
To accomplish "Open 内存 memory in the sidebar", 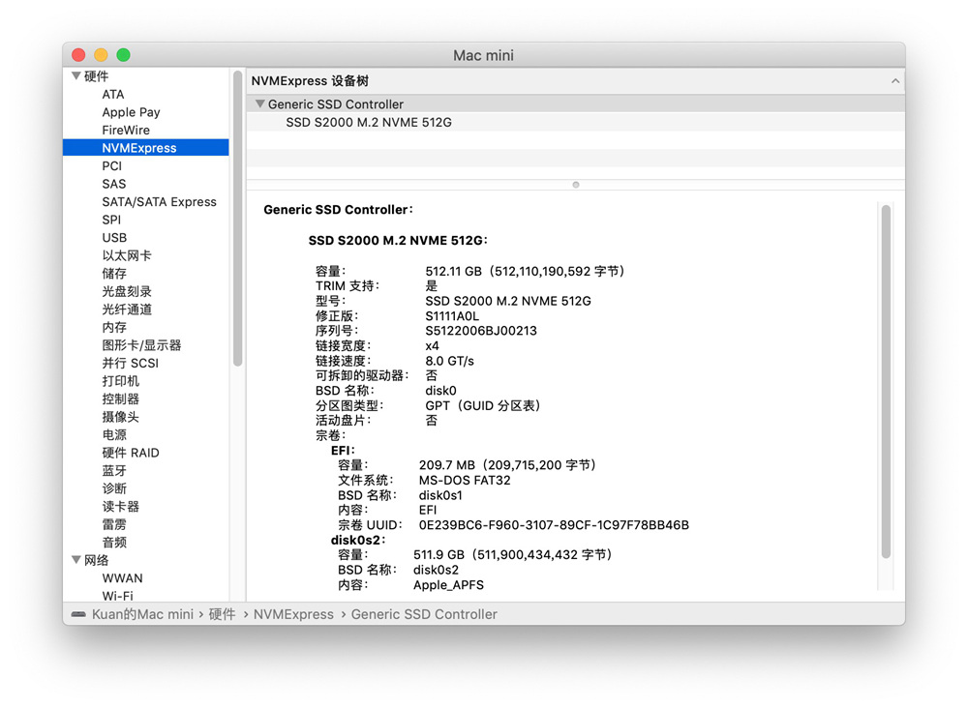I will click(x=114, y=327).
